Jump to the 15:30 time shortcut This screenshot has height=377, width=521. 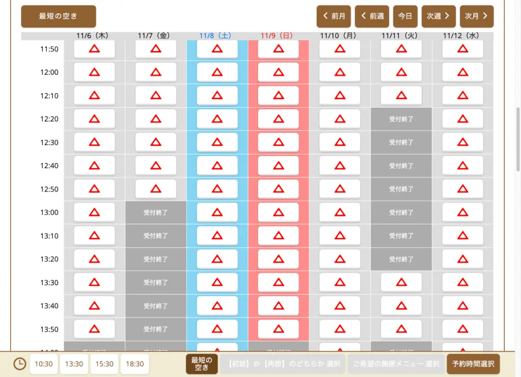click(104, 364)
